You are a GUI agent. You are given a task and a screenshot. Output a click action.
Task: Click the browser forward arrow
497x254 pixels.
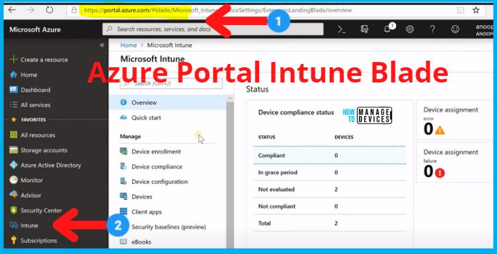tap(31, 10)
